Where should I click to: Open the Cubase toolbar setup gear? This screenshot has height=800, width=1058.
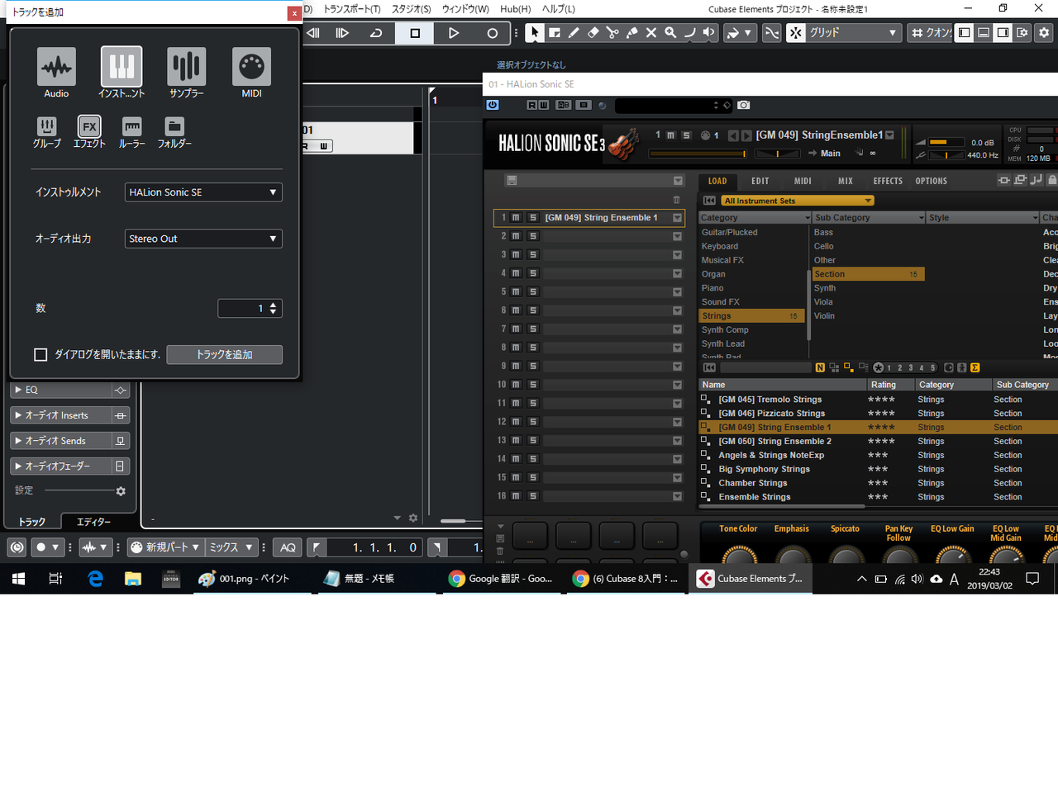[x=1044, y=33]
